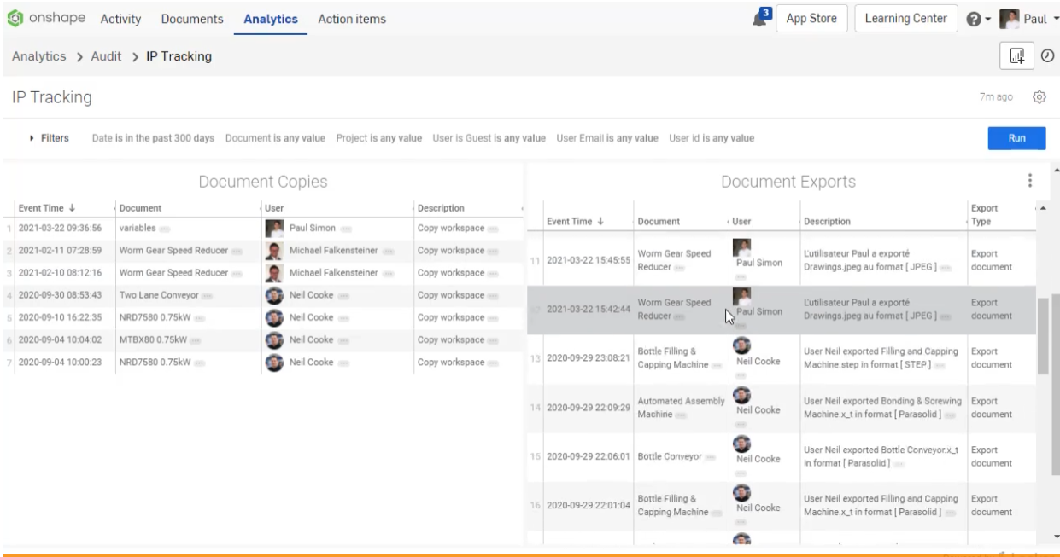Click the add dashboard icon button
This screenshot has height=557, width=1060.
click(x=1016, y=56)
